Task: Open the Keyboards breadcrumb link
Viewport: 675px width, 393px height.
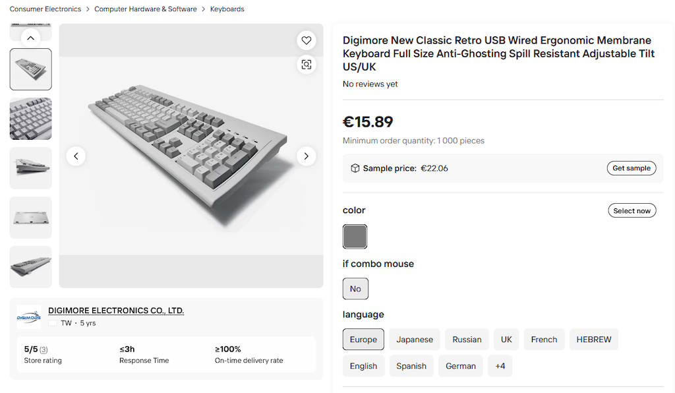Action: (x=227, y=9)
